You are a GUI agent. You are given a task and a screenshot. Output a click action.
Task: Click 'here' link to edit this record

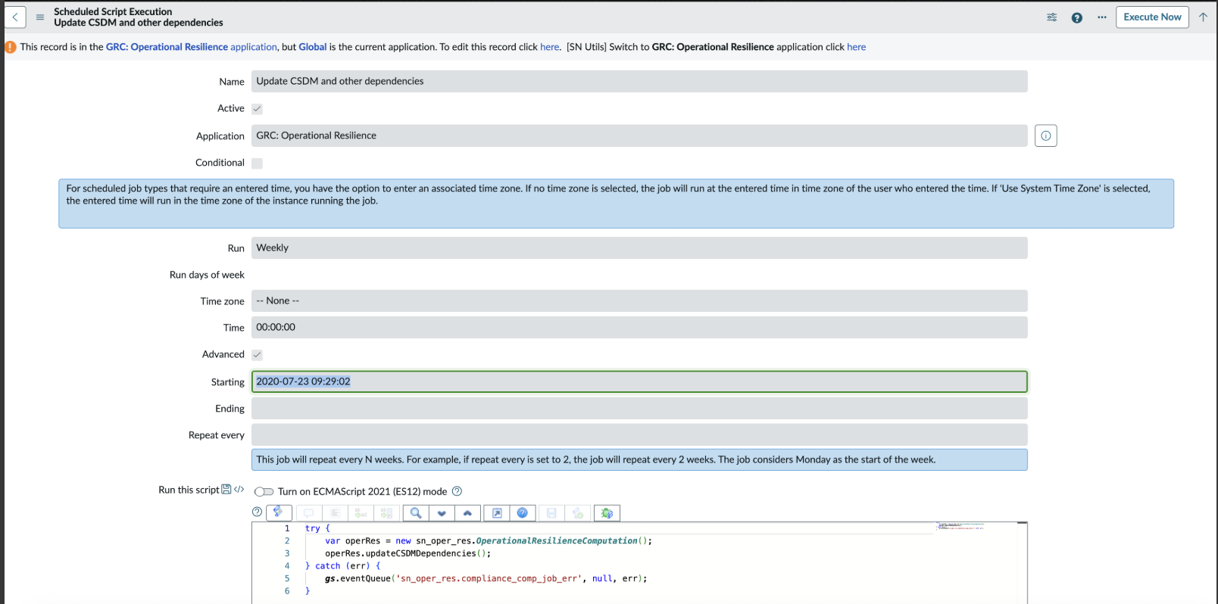tap(549, 47)
